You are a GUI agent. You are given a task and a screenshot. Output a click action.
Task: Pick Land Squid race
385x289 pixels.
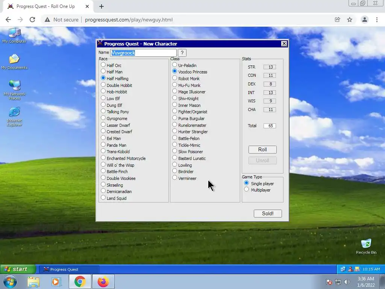pos(103,198)
